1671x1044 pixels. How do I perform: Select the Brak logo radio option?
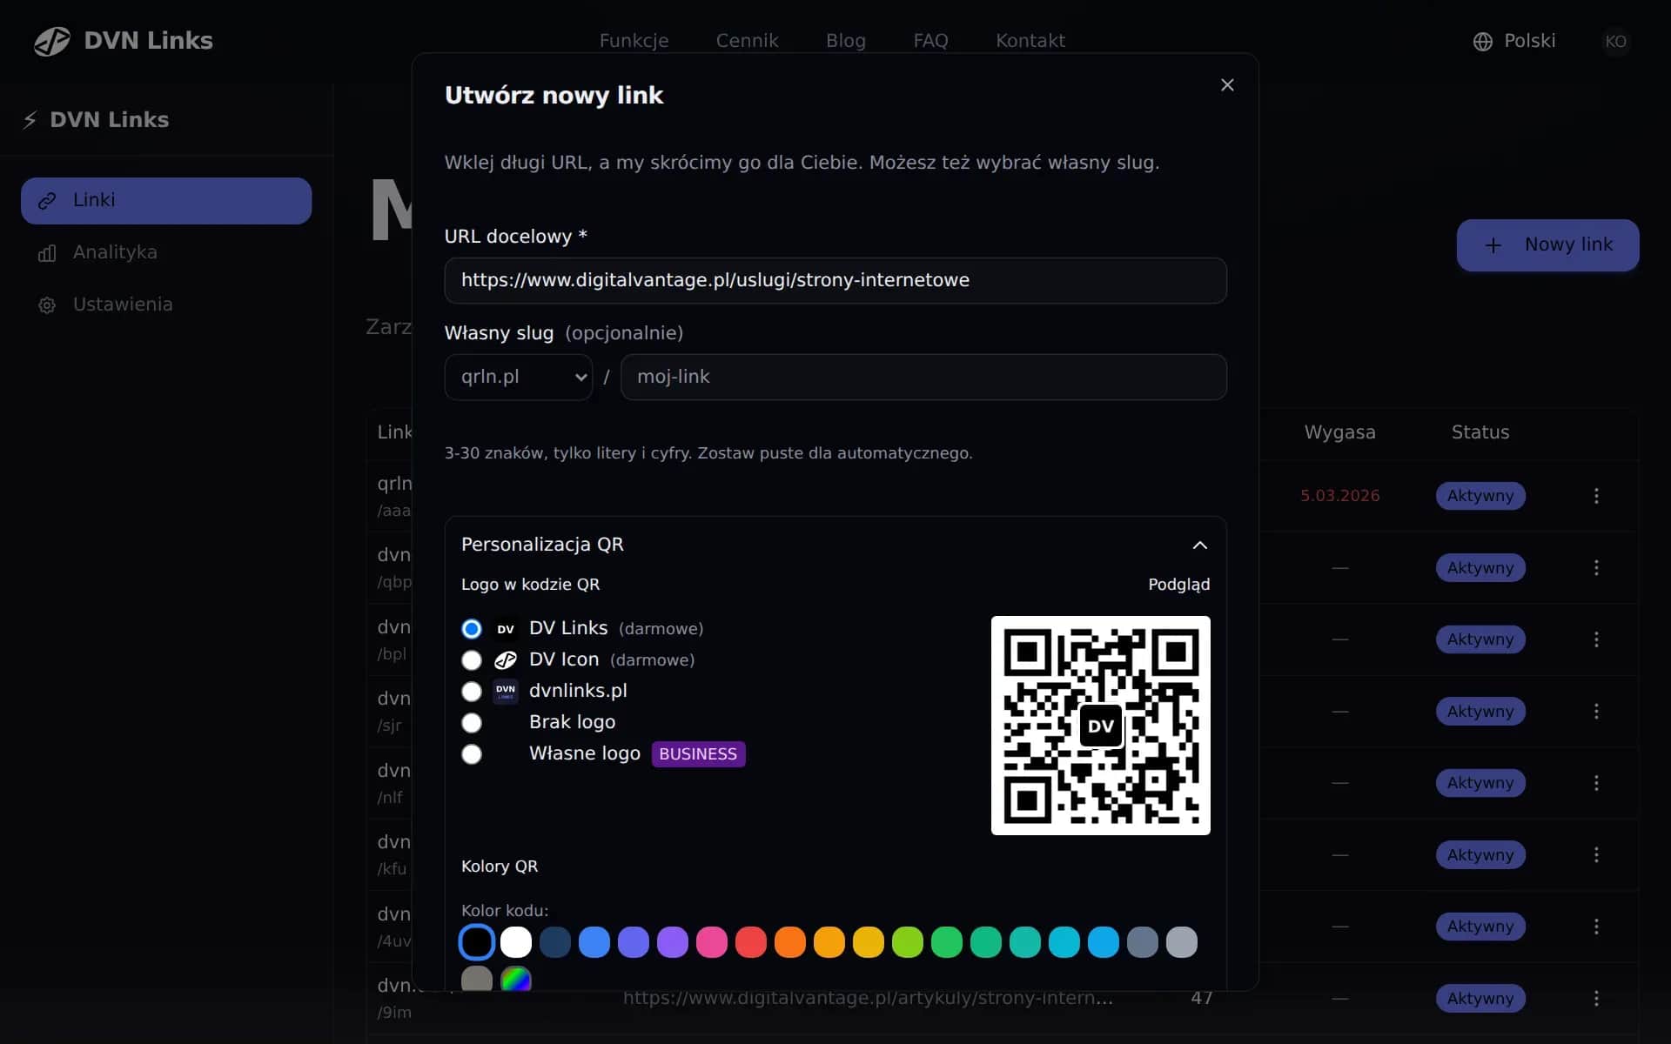pyautogui.click(x=472, y=723)
